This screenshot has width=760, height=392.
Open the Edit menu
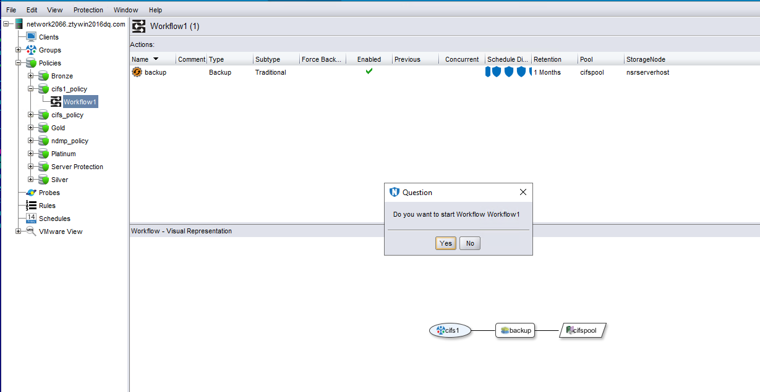[32, 10]
